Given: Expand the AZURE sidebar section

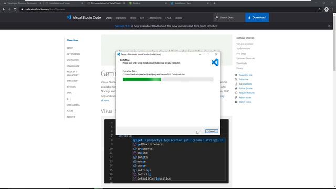Looking at the screenshot, I should pyautogui.click(x=70, y=111).
